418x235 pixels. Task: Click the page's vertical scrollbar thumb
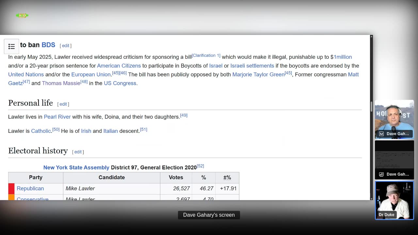371,106
